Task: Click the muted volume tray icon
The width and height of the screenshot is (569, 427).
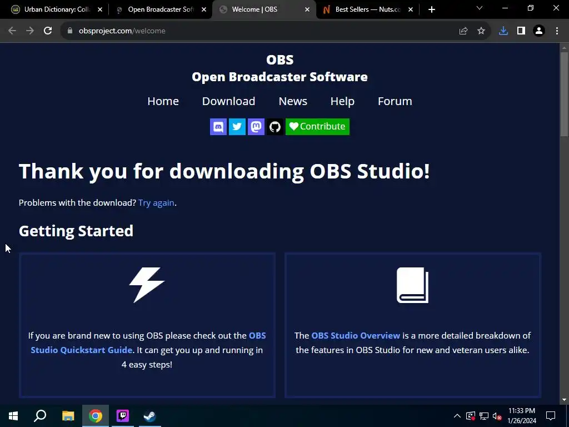Action: [497, 416]
